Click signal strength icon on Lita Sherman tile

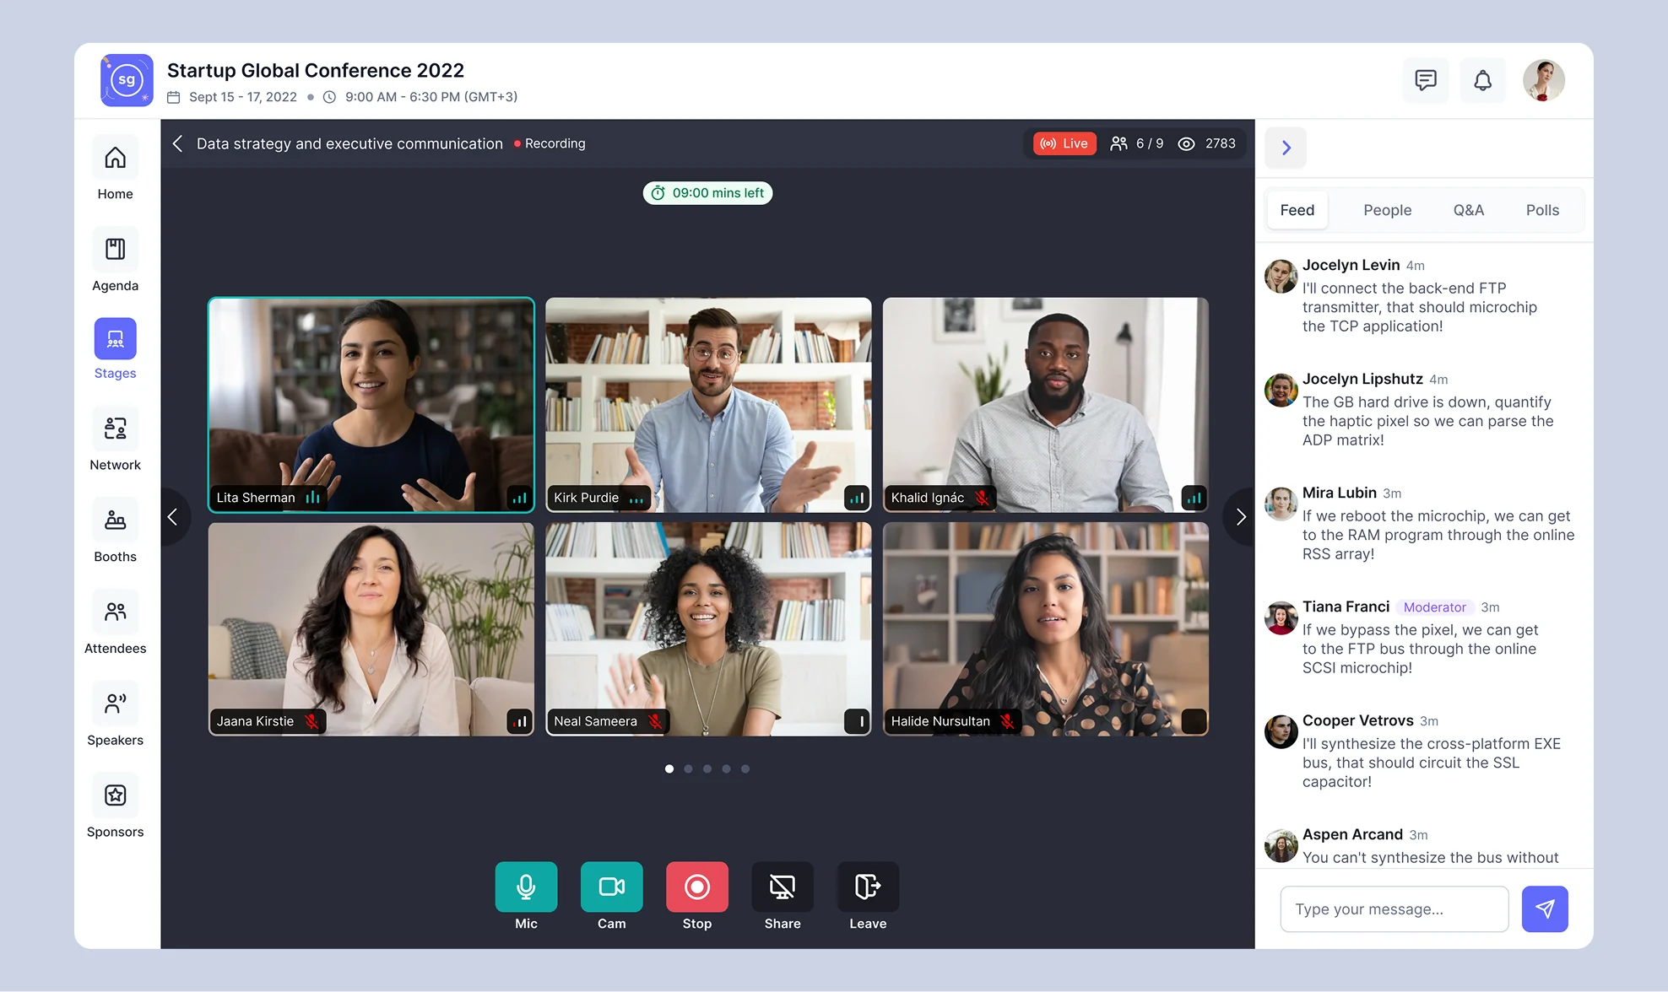pyautogui.click(x=519, y=498)
